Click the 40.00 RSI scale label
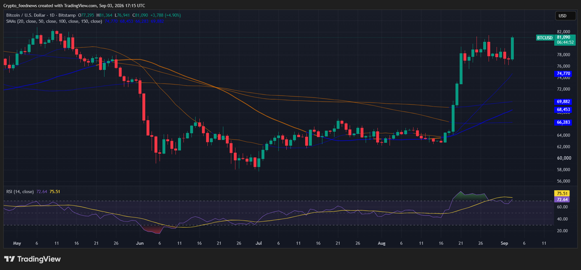 (563, 219)
